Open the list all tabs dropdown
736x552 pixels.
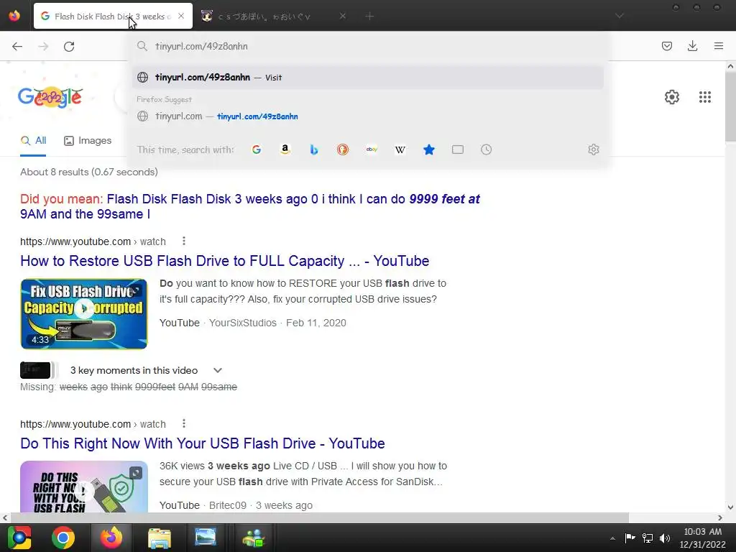pyautogui.click(x=620, y=16)
